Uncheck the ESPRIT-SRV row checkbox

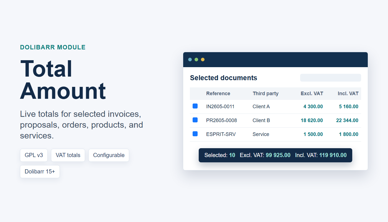(x=195, y=134)
